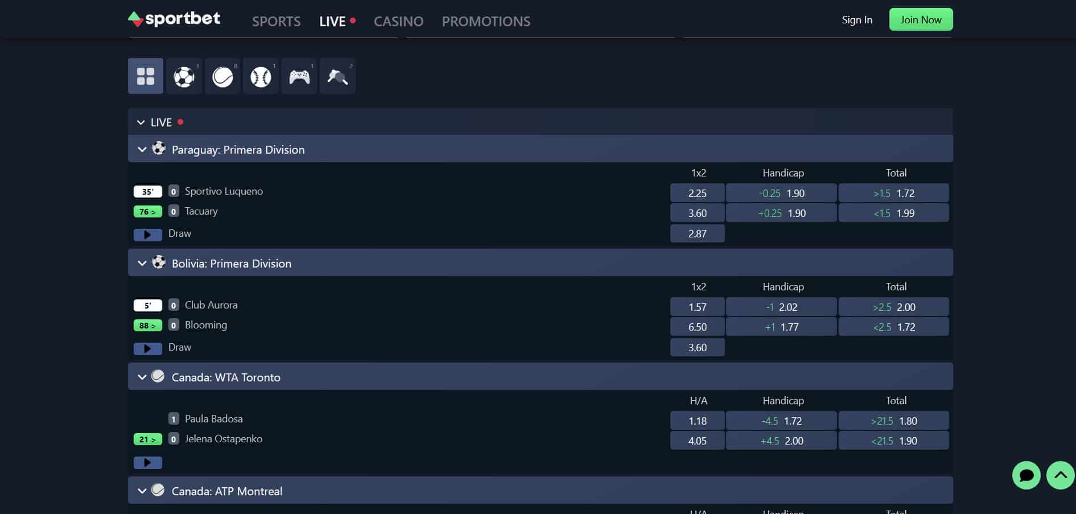Select total under 1.5 at 1.99

(894, 213)
